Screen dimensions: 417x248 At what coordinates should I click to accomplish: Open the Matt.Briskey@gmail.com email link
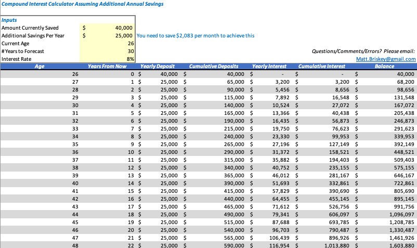pyautogui.click(x=386, y=59)
